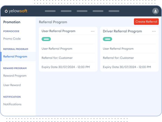162x122 pixels.
Task: Select Referral Program in sidebar
Action: coord(15,56)
